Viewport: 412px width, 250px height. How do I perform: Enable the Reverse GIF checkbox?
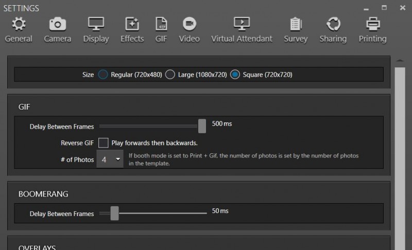point(104,143)
